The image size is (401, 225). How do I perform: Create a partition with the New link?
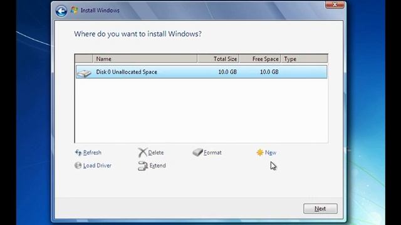point(271,152)
